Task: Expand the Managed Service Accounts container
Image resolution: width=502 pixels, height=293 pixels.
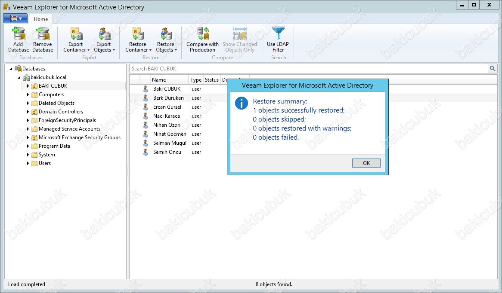Action: [x=28, y=129]
